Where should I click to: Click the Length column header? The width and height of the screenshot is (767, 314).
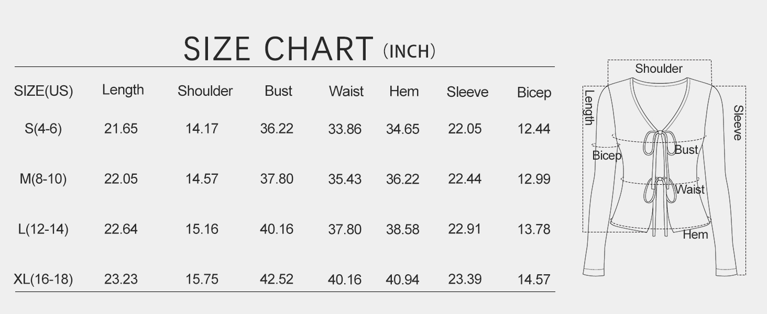[123, 90]
